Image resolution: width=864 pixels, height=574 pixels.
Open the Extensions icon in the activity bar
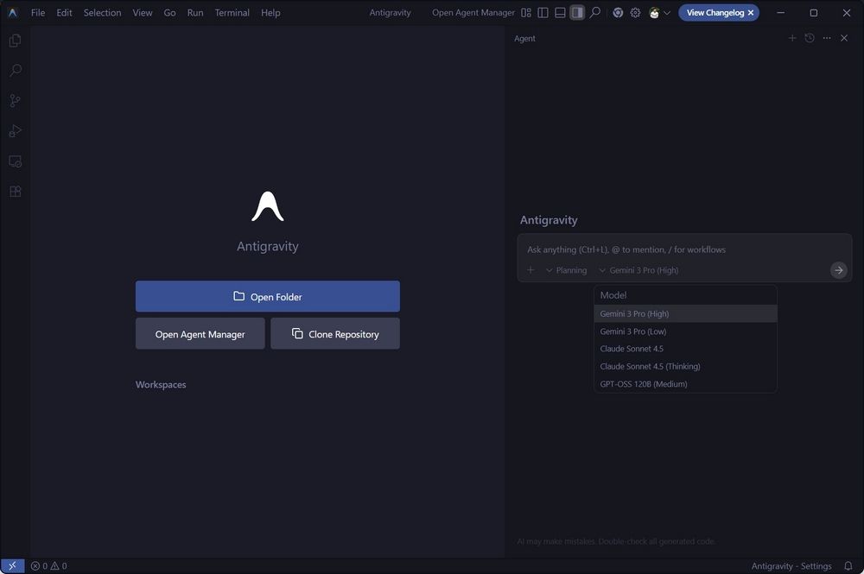point(15,191)
